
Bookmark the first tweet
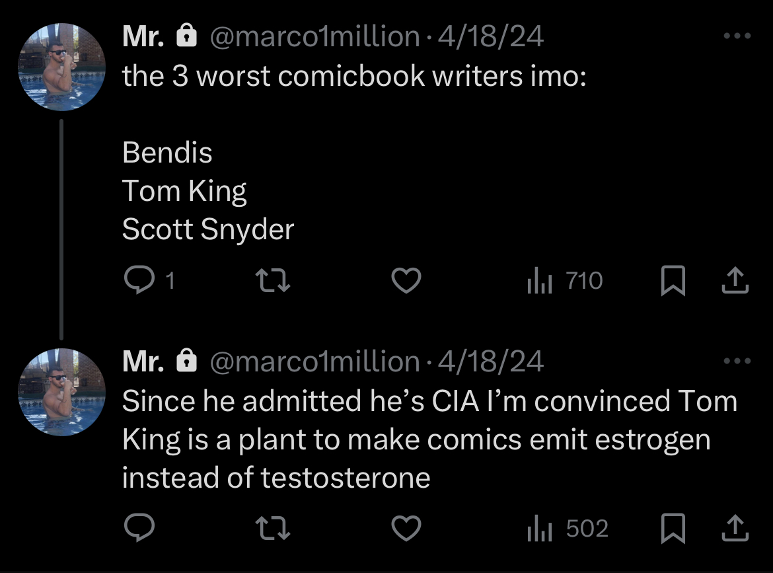pos(673,280)
